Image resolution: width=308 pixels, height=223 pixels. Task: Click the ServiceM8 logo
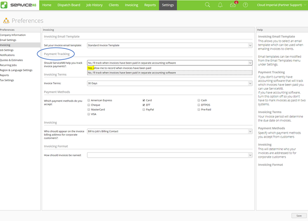coord(19,5)
